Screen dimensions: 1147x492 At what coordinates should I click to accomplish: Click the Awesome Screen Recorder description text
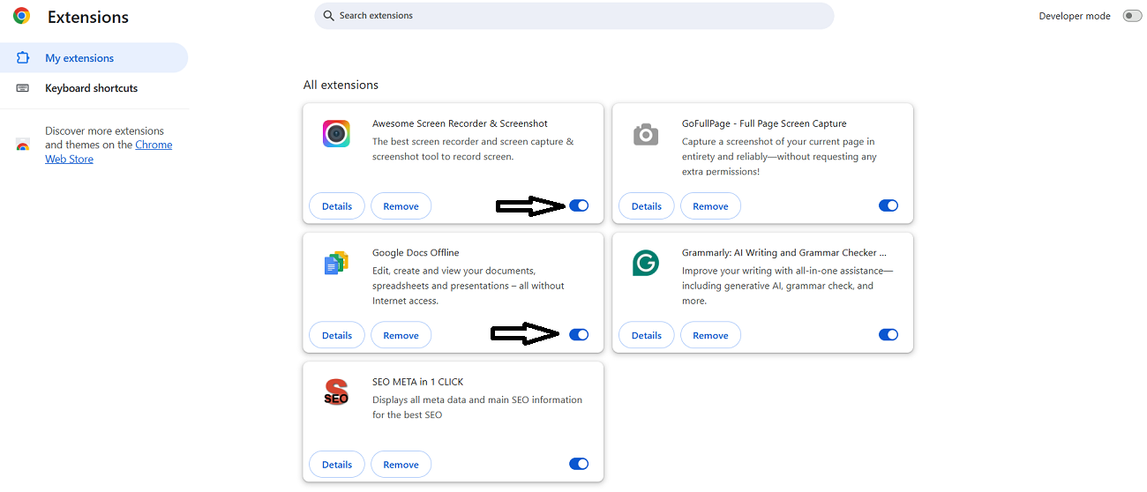473,149
